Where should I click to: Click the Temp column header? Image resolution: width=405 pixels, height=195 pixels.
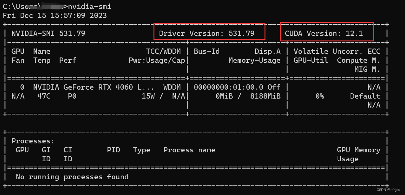point(42,60)
